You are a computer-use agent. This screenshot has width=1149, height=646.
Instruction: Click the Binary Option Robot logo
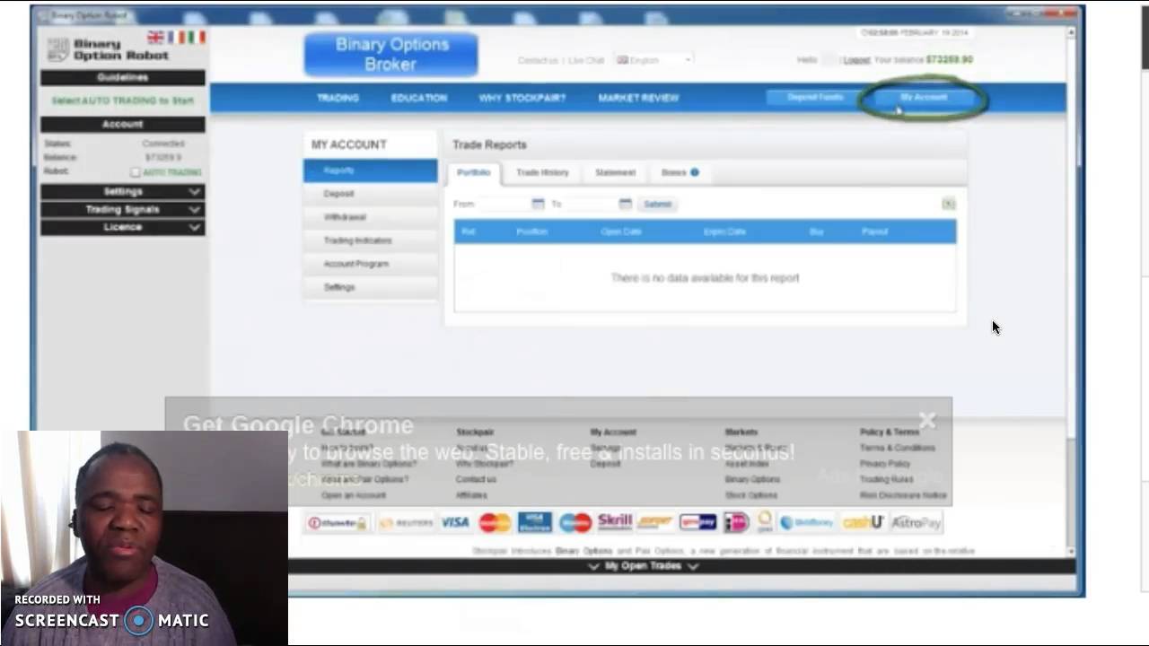pyautogui.click(x=108, y=49)
